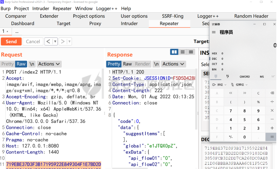Open Request Actions dropdown

click(49, 64)
